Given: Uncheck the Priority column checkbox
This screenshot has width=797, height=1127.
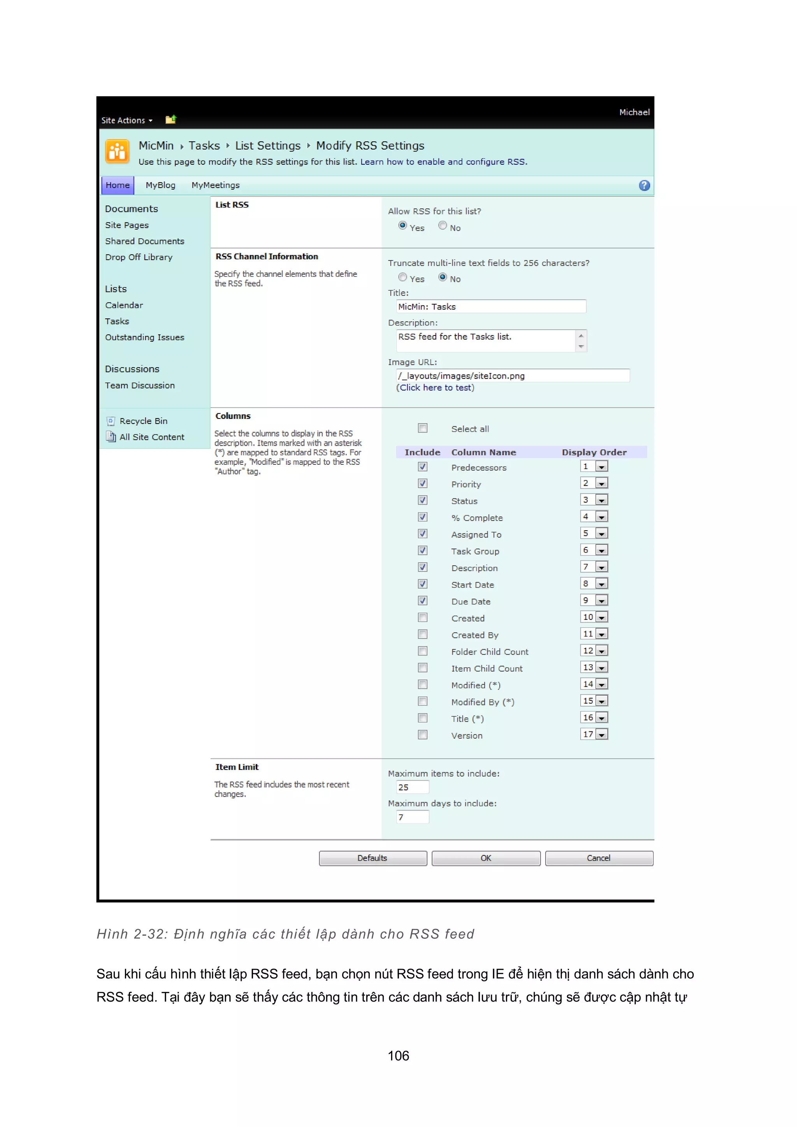Looking at the screenshot, I should (423, 483).
